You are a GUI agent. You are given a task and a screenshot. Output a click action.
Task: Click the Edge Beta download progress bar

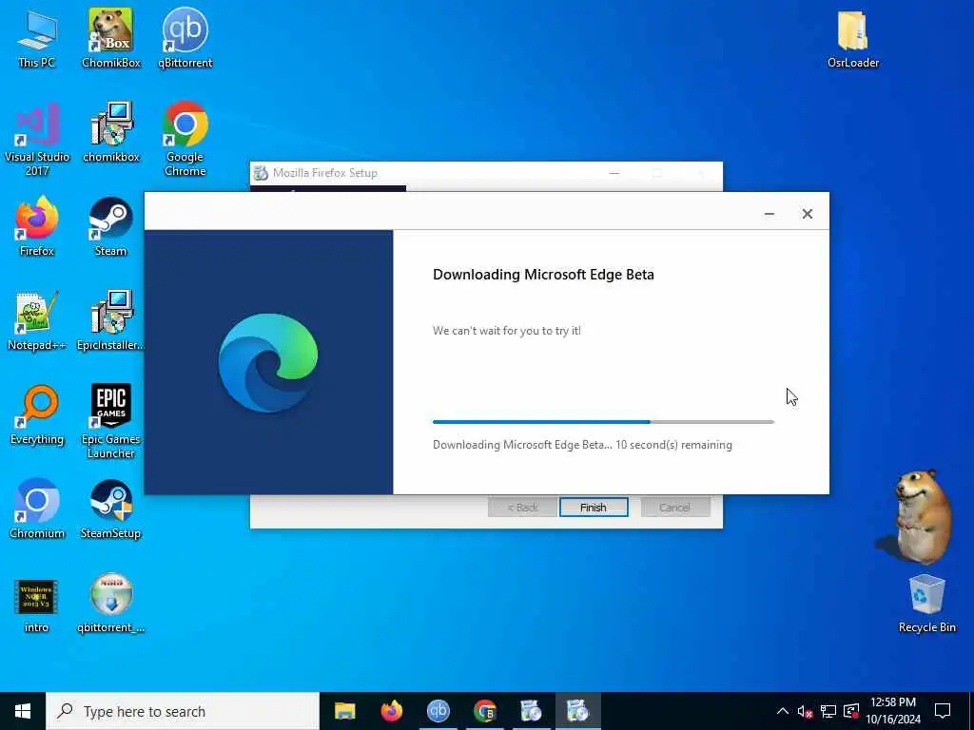coord(603,422)
